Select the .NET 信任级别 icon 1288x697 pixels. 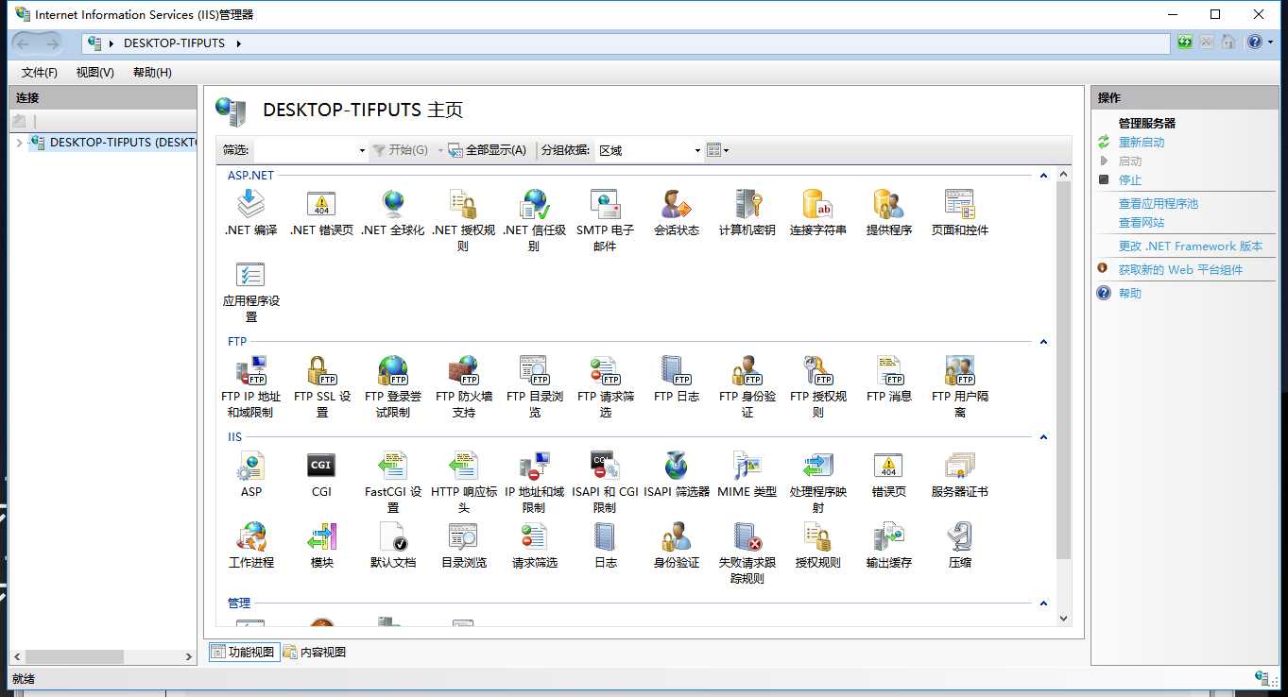[534, 205]
